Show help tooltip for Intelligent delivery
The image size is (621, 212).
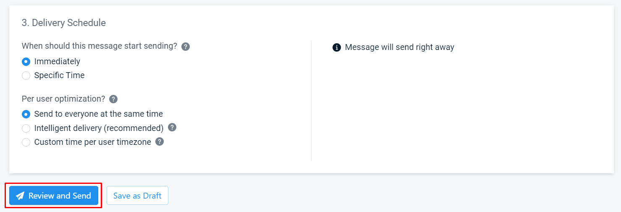[172, 127]
